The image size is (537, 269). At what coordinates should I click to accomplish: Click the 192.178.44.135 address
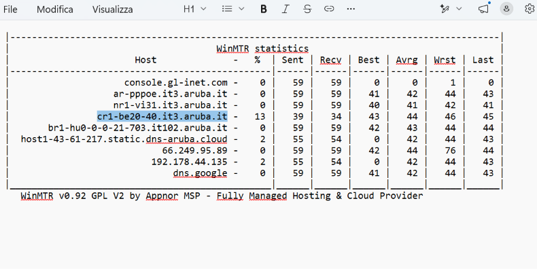pyautogui.click(x=190, y=162)
